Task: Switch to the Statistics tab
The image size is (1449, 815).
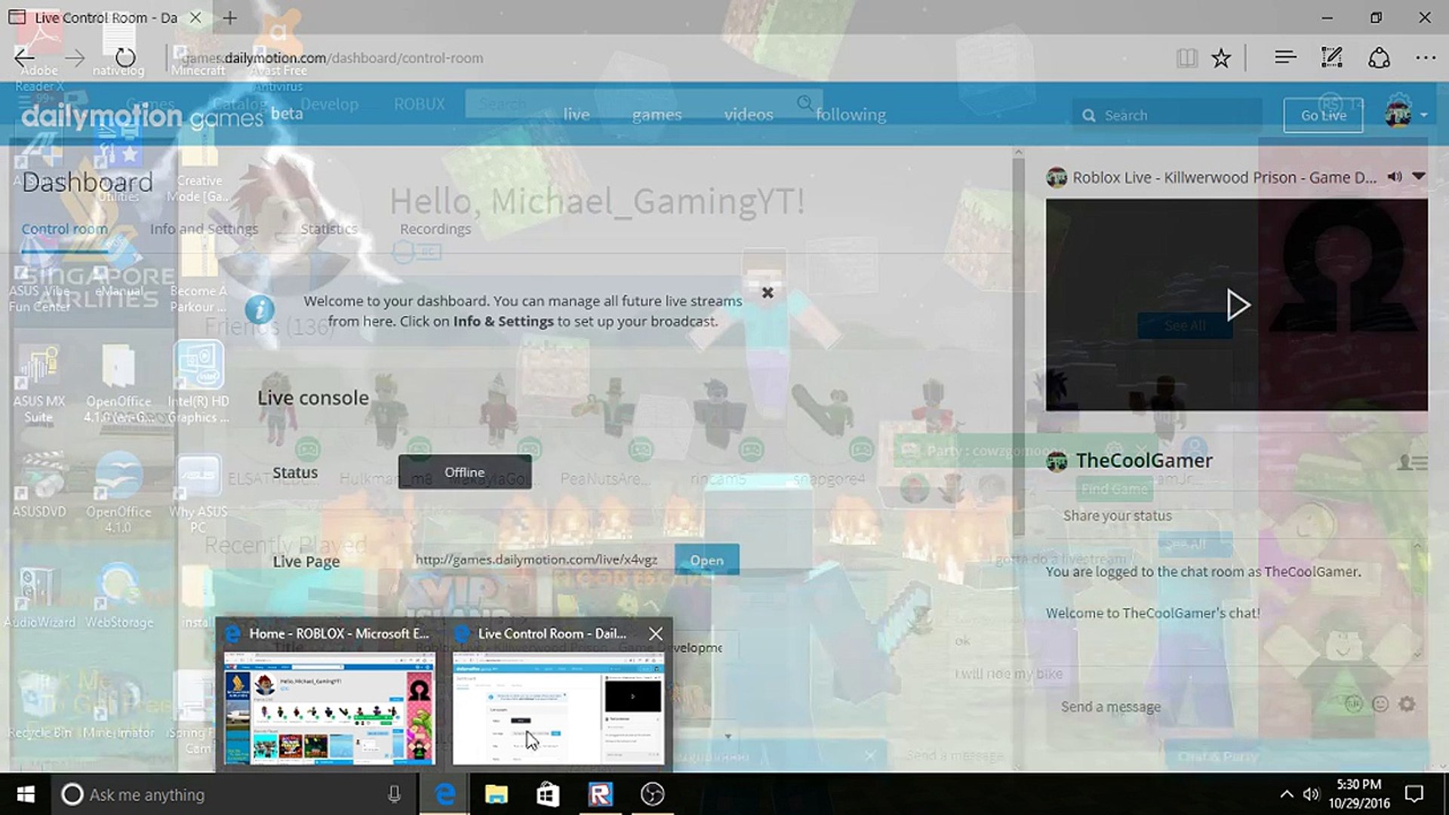Action: coord(329,229)
